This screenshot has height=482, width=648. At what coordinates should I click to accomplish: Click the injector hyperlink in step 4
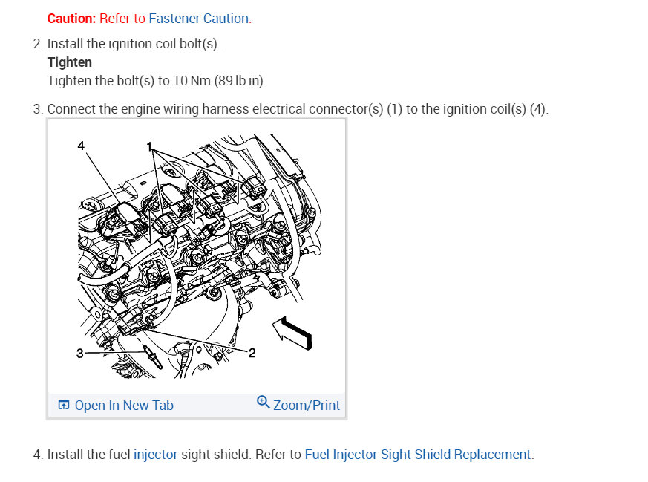pos(155,455)
